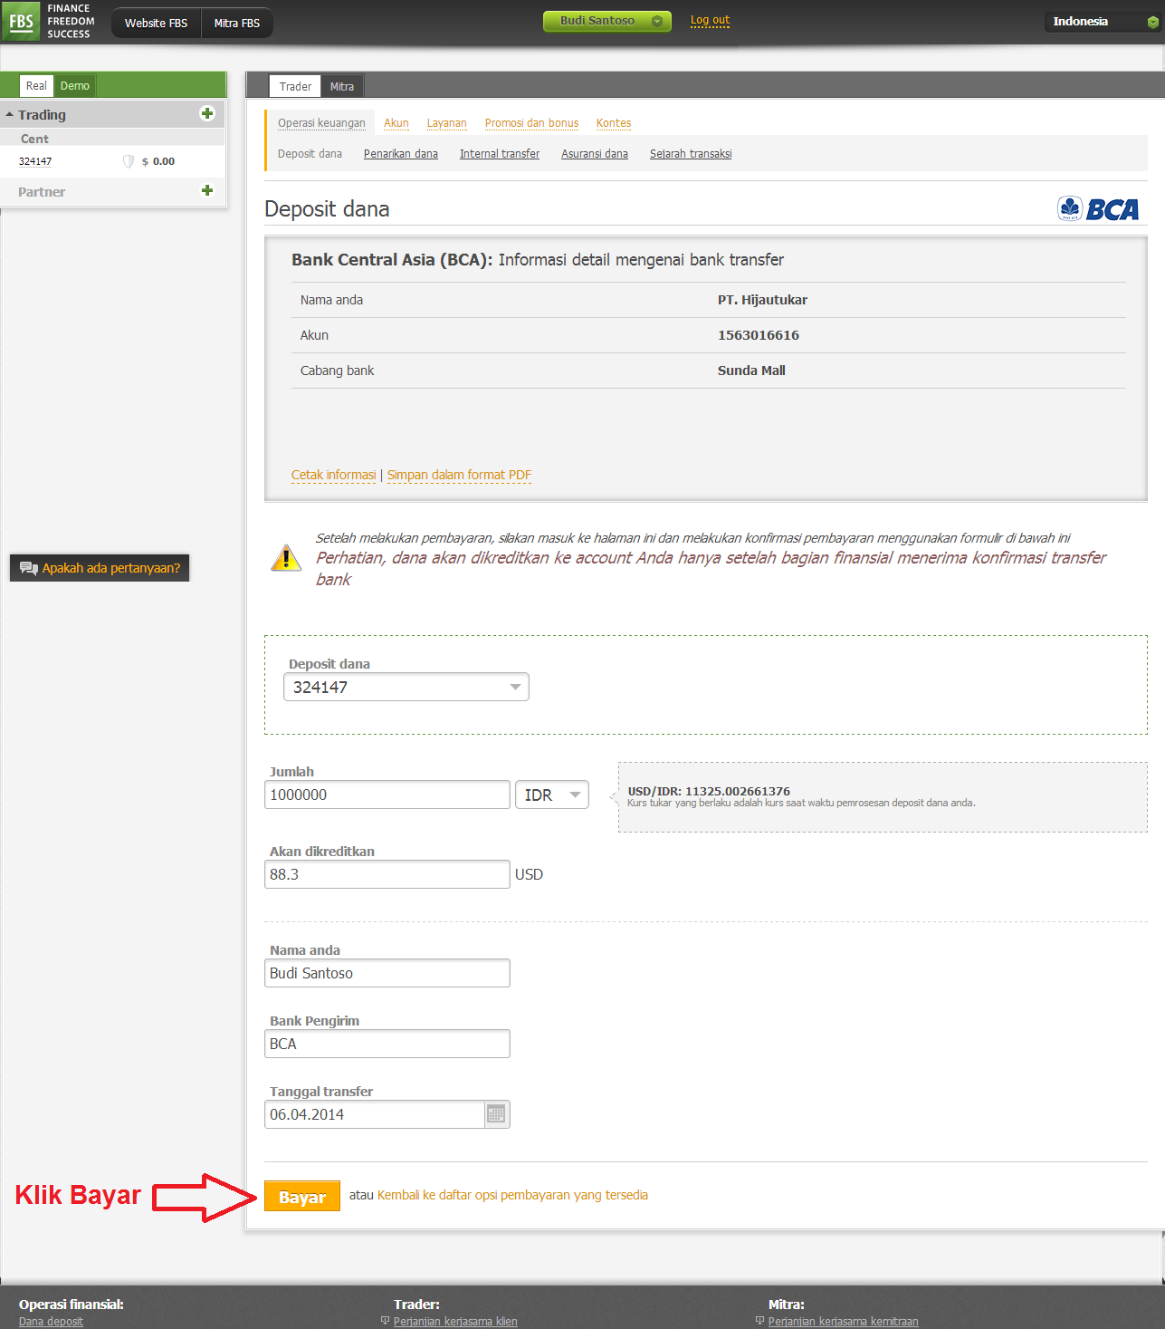1165x1329 pixels.
Task: Click shield icon beside account 324147
Action: click(129, 161)
